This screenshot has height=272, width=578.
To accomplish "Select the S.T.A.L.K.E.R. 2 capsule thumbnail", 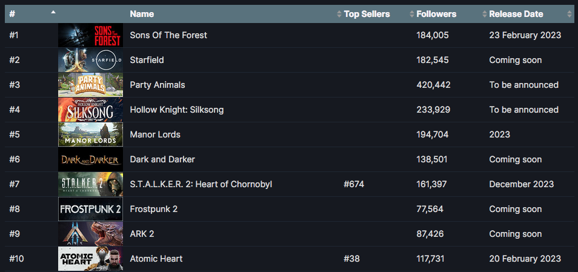I will (90, 184).
